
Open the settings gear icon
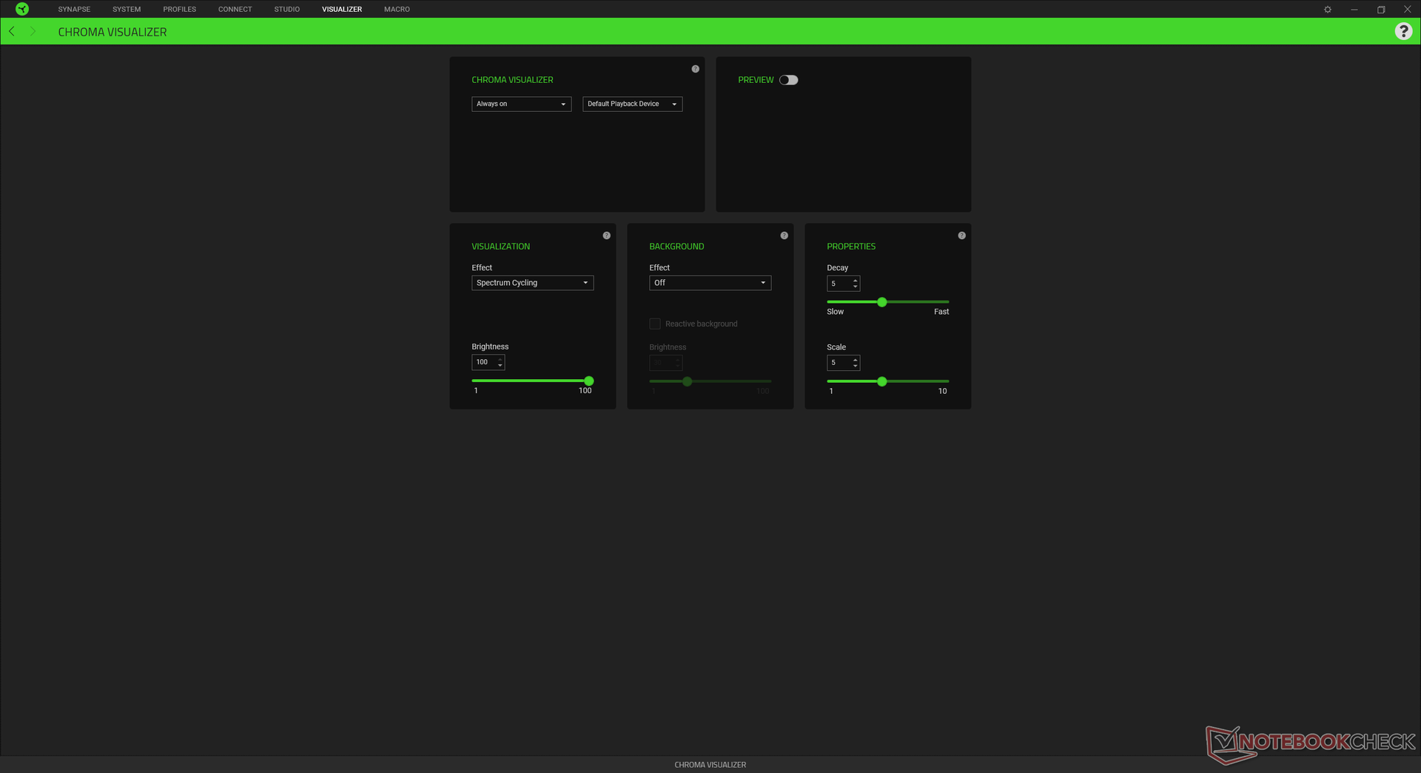[1328, 10]
